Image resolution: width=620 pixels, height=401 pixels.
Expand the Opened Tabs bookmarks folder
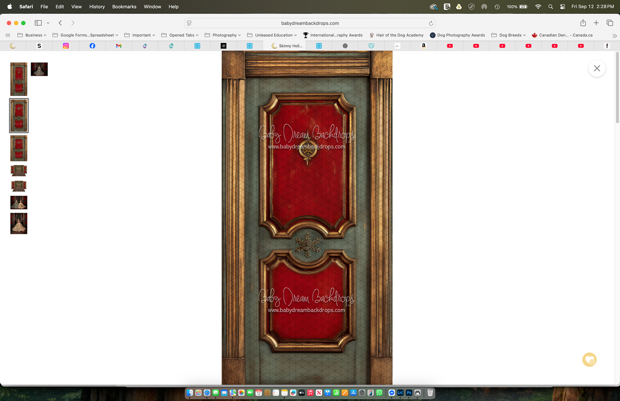[180, 35]
